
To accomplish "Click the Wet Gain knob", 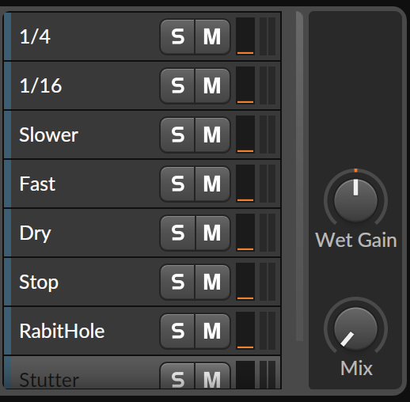I will pyautogui.click(x=355, y=199).
